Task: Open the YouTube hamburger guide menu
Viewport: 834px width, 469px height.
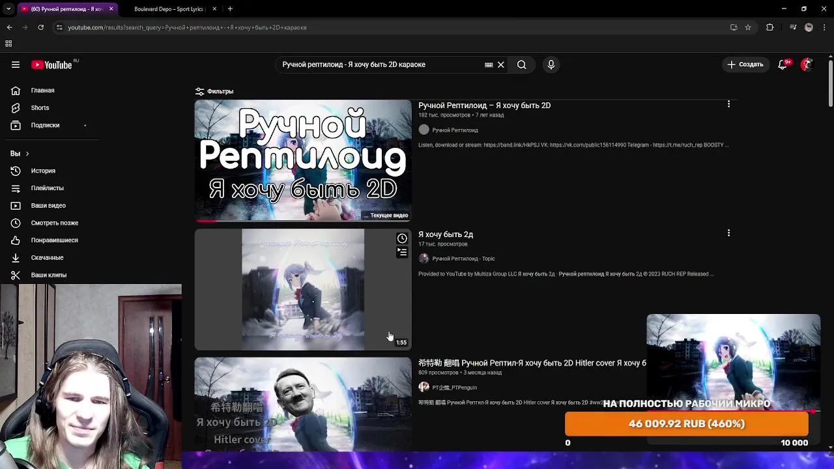Action: click(x=16, y=64)
